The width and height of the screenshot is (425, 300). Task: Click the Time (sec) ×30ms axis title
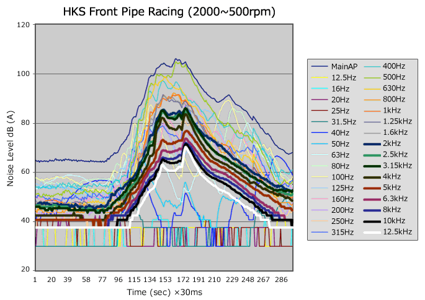(x=164, y=292)
